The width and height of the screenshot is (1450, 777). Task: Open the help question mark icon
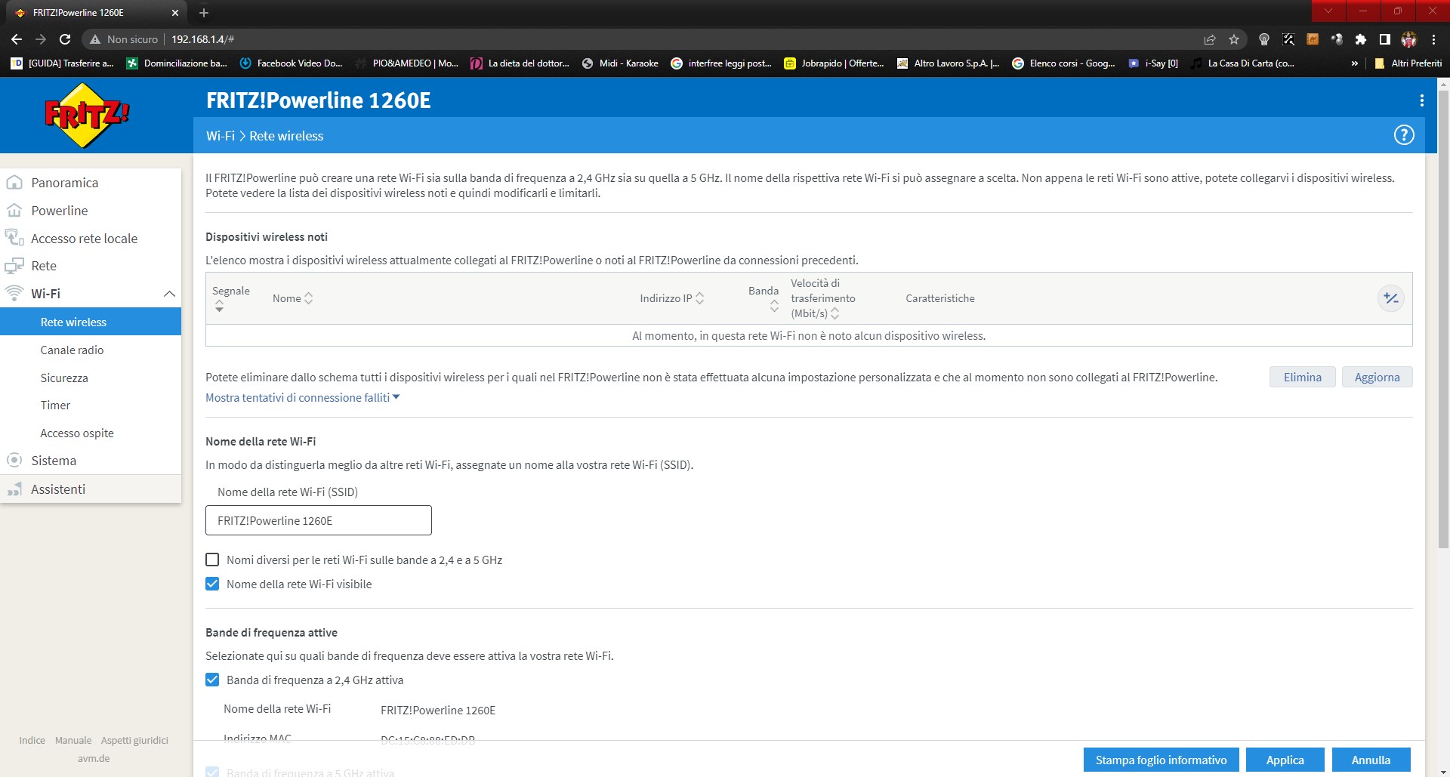(x=1403, y=135)
